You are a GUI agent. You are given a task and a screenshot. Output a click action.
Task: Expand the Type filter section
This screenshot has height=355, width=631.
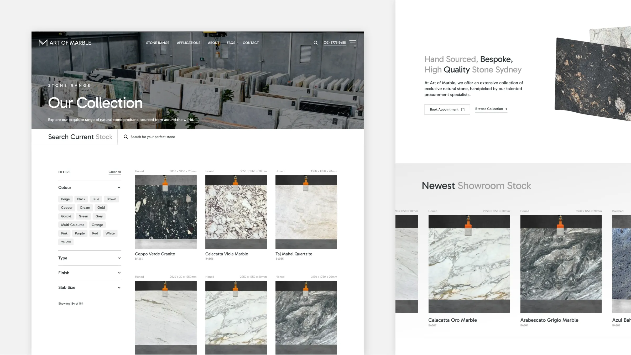click(119, 258)
